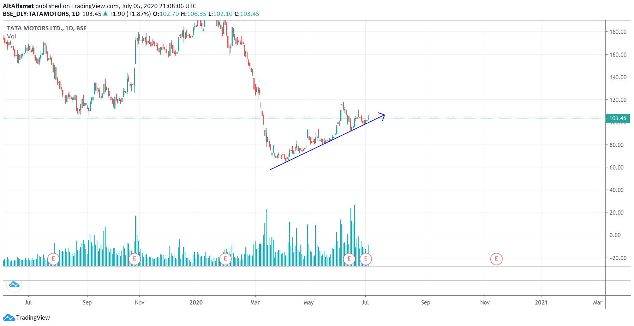Click the earnings E marker near Nov 2019

(134, 259)
